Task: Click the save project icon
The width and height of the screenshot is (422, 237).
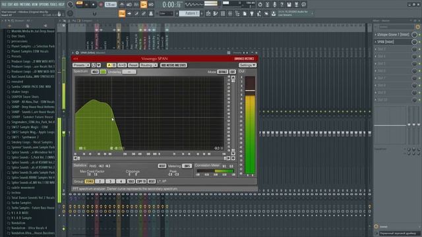Action: [x=289, y=5]
